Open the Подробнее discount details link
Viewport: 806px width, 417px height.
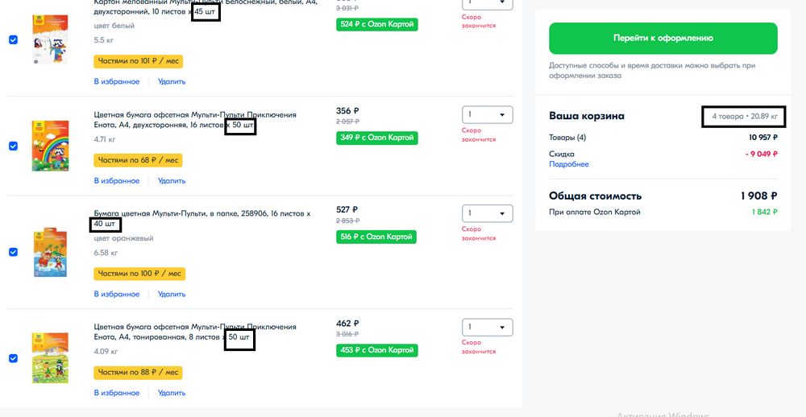click(x=568, y=164)
